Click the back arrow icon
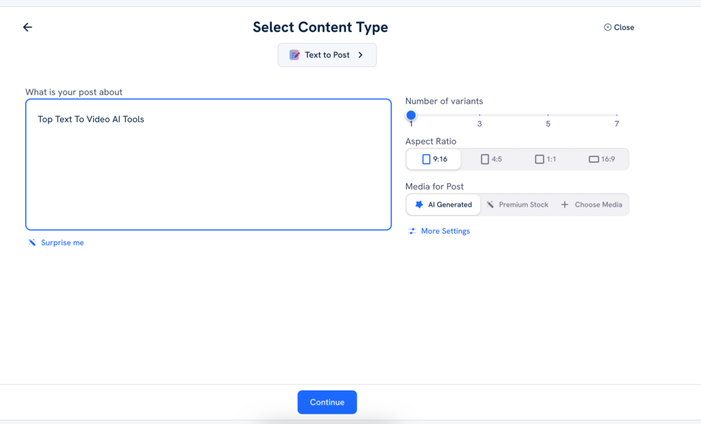Image resolution: width=701 pixels, height=424 pixels. click(x=27, y=27)
